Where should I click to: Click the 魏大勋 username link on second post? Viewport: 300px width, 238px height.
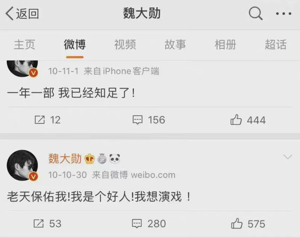pyautogui.click(x=65, y=159)
